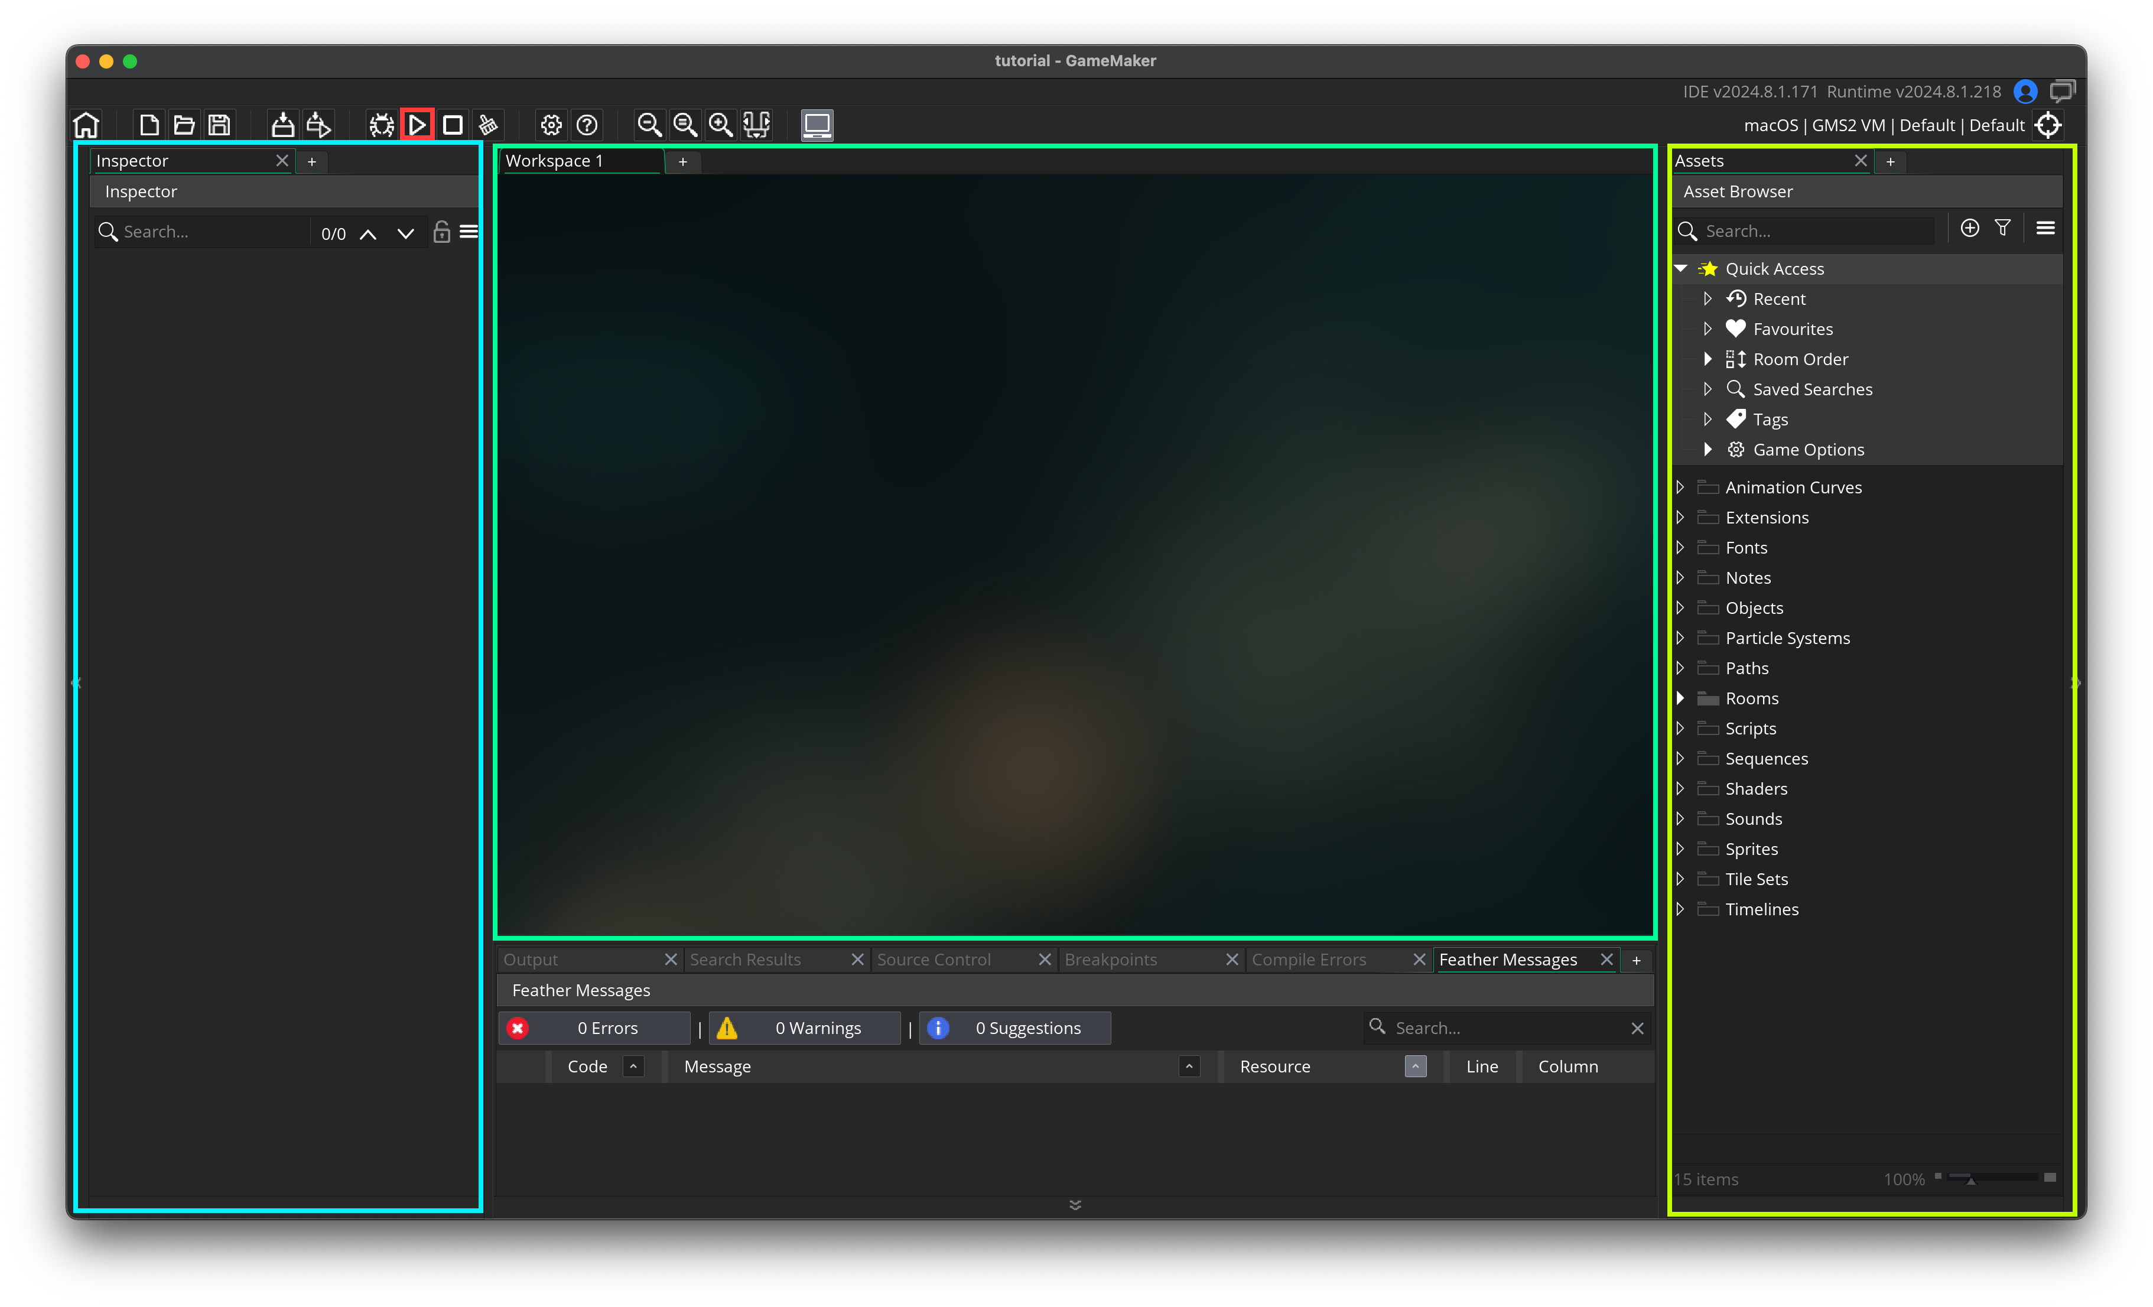
Task: Expand the Rooms folder
Action: point(1680,698)
